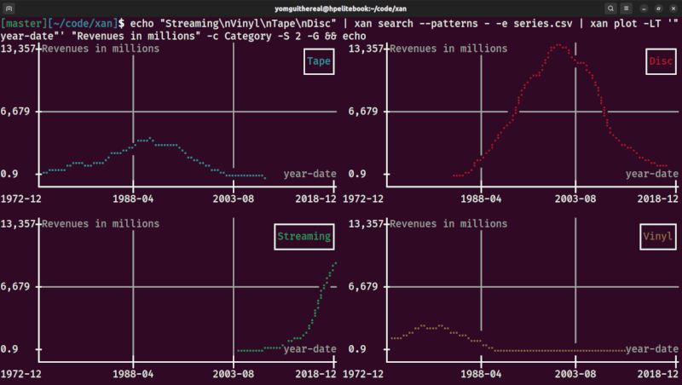Click the Tape legend box
The height and width of the screenshot is (385, 682).
pyautogui.click(x=320, y=62)
